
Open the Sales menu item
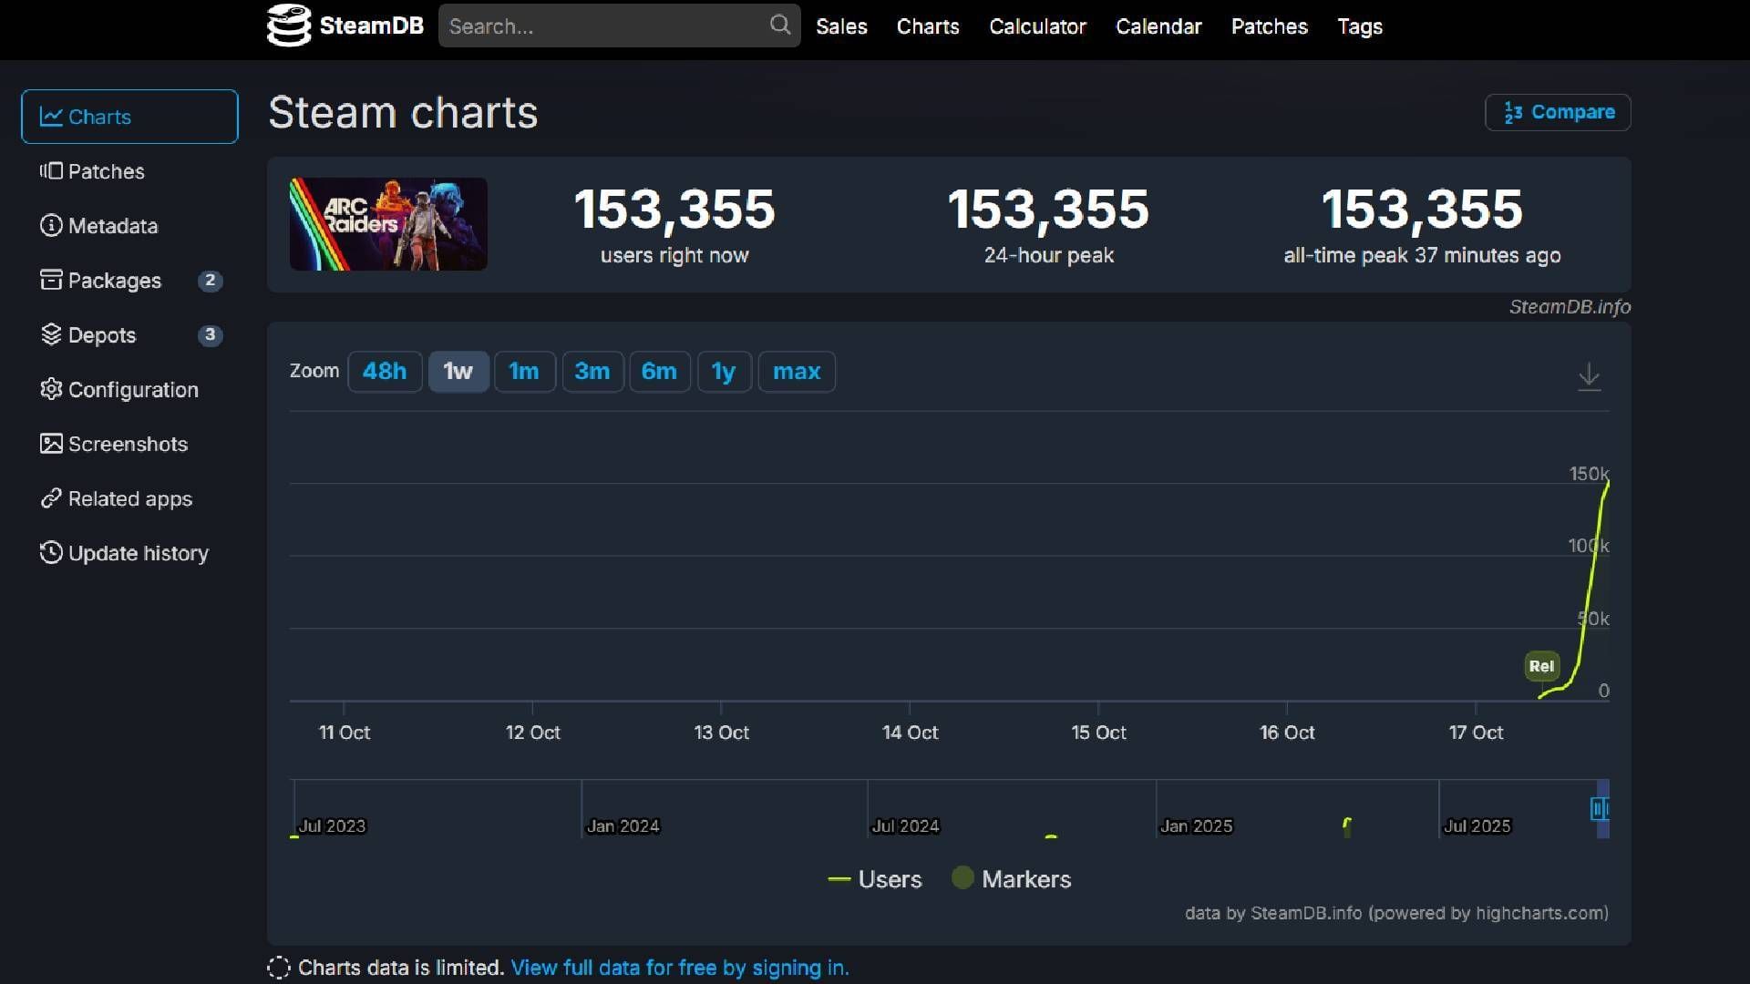tap(840, 26)
